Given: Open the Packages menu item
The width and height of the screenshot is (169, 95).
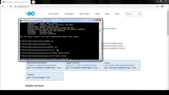Looking at the screenshot, I should (69, 14).
